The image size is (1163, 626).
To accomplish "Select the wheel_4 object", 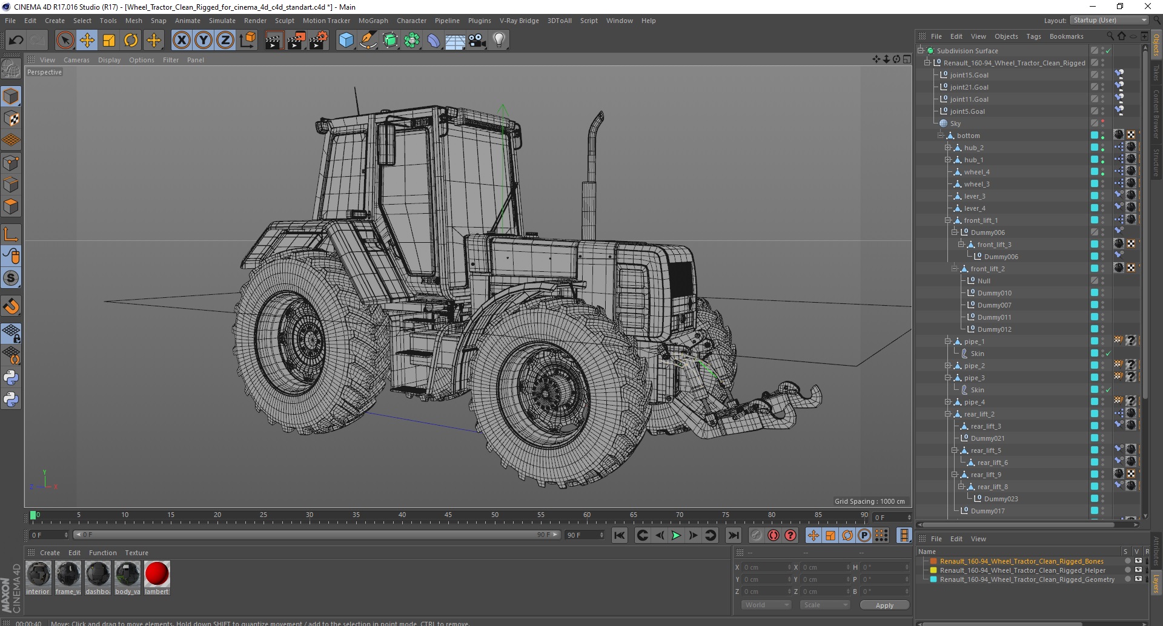I will click(976, 172).
